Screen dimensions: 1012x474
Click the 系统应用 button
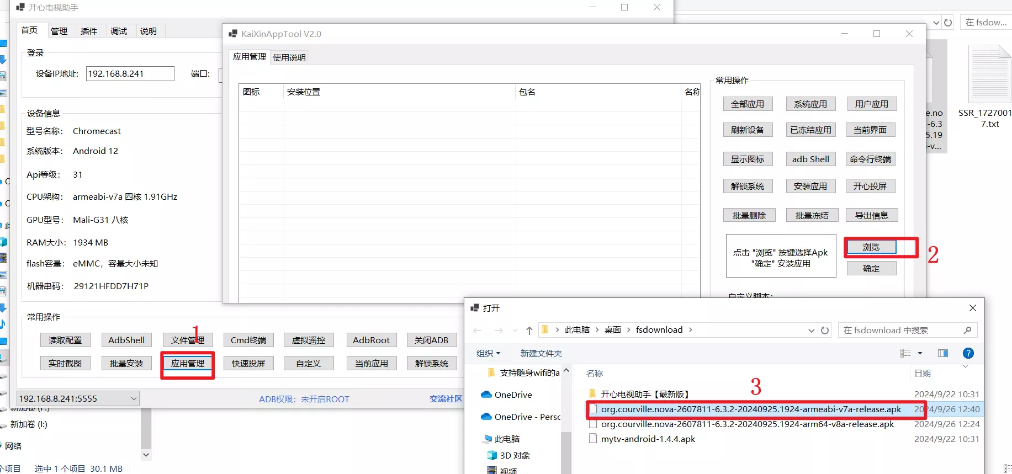point(810,104)
